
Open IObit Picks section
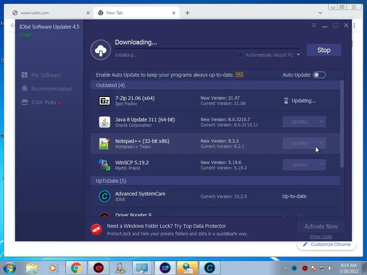pos(43,102)
